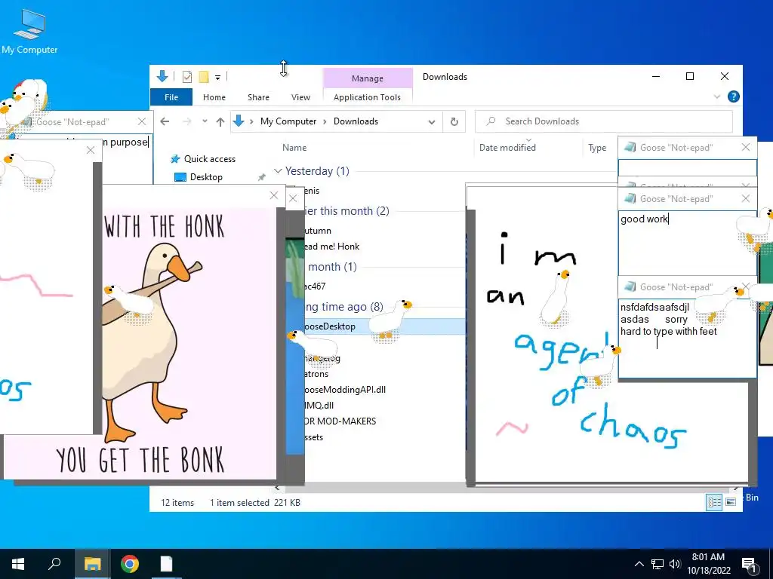The image size is (773, 579).
Task: Click File Explorer taskbar icon
Action: click(92, 564)
